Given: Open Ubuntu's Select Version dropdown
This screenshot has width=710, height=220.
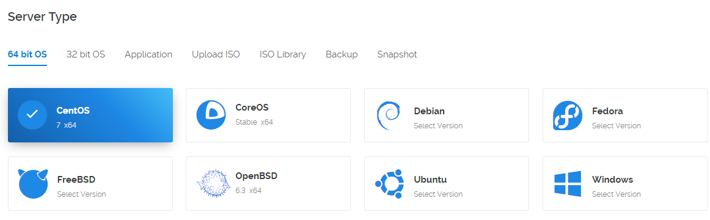Looking at the screenshot, I should [438, 194].
